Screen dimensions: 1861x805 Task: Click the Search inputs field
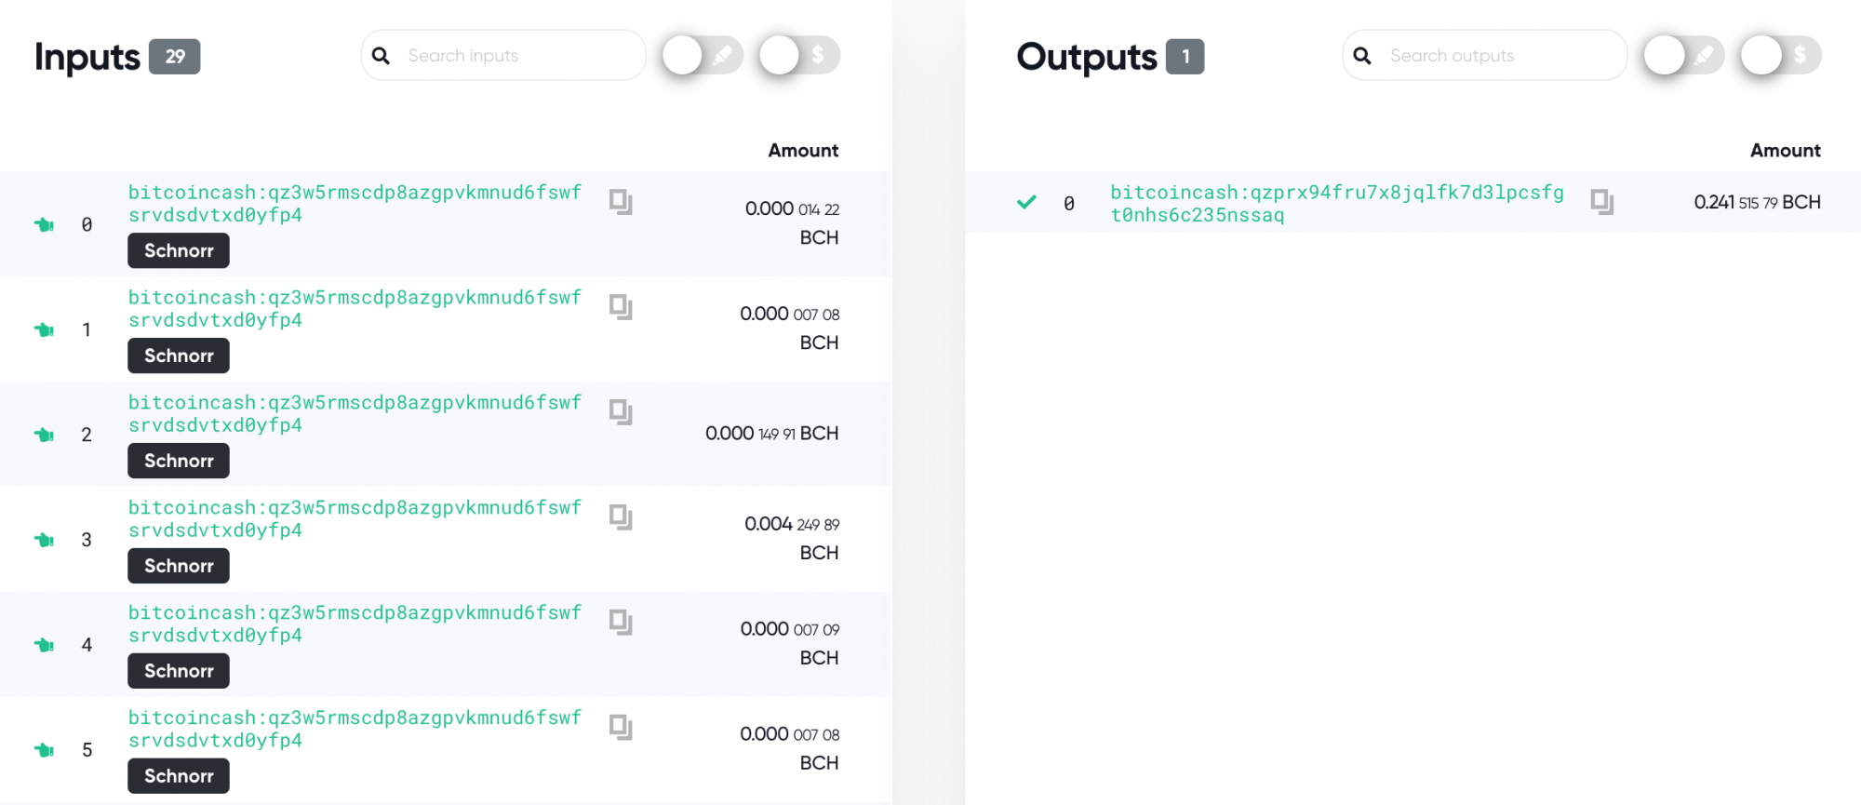[503, 56]
